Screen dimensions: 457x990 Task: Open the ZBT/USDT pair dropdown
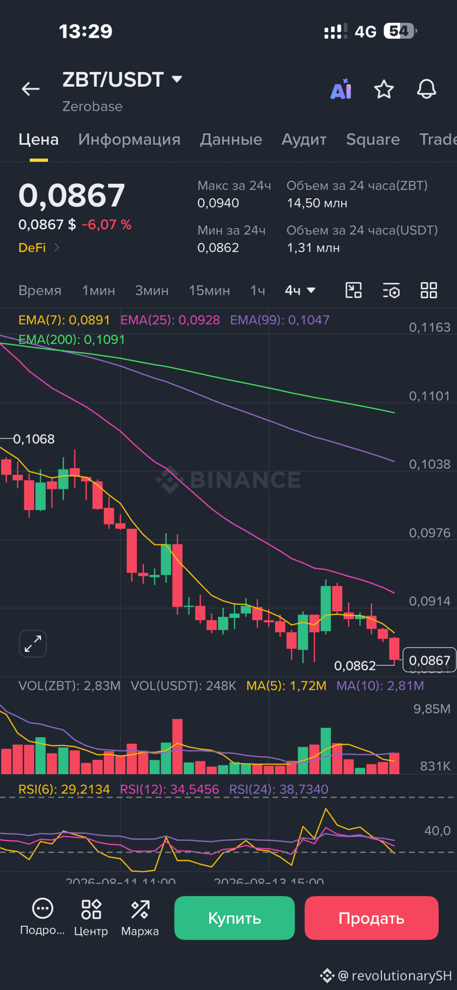177,80
